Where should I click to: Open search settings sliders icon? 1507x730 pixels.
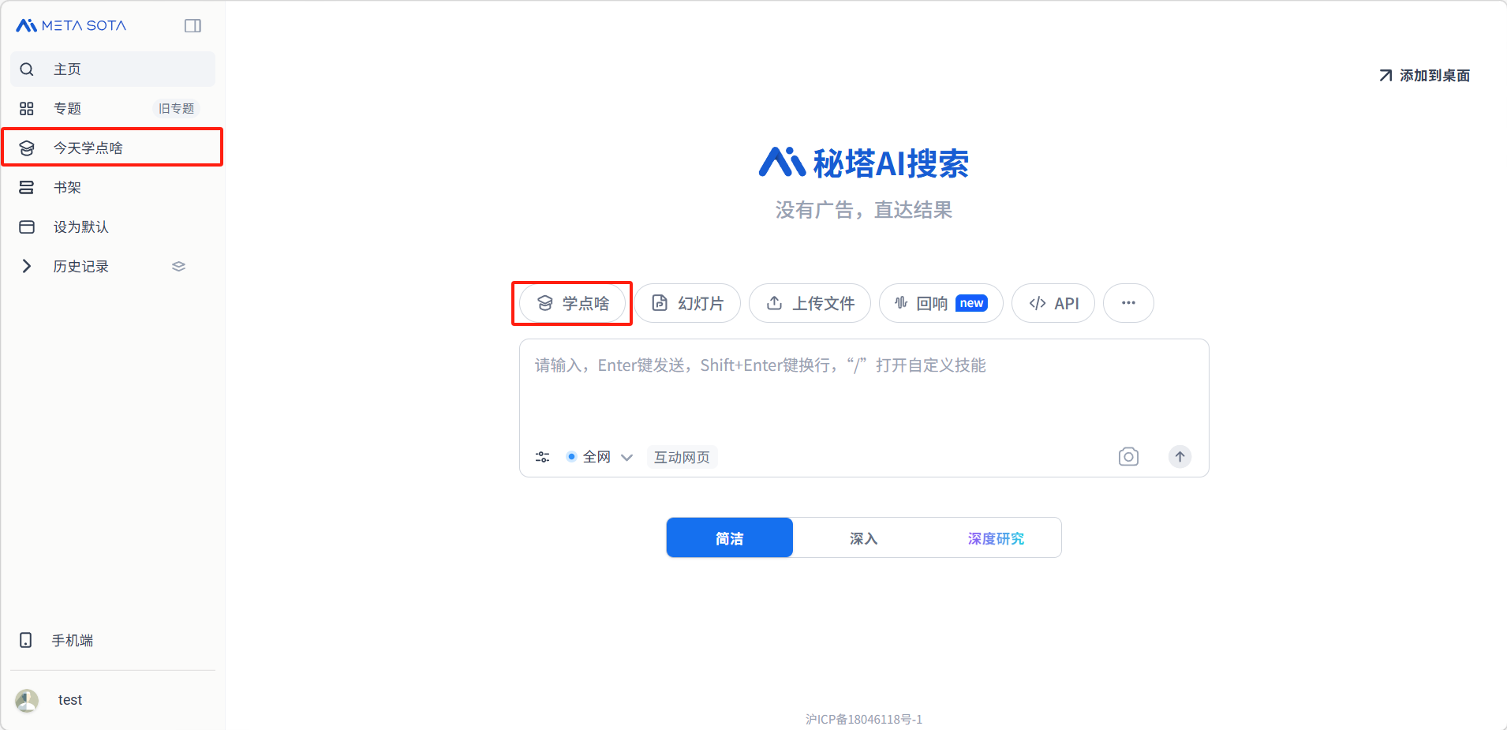(x=542, y=457)
